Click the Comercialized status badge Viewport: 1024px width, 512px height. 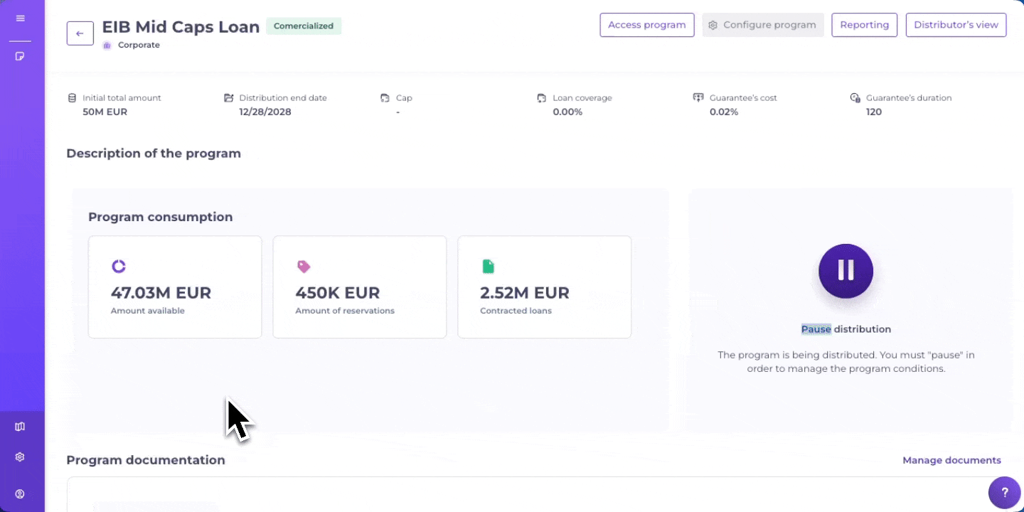304,26
